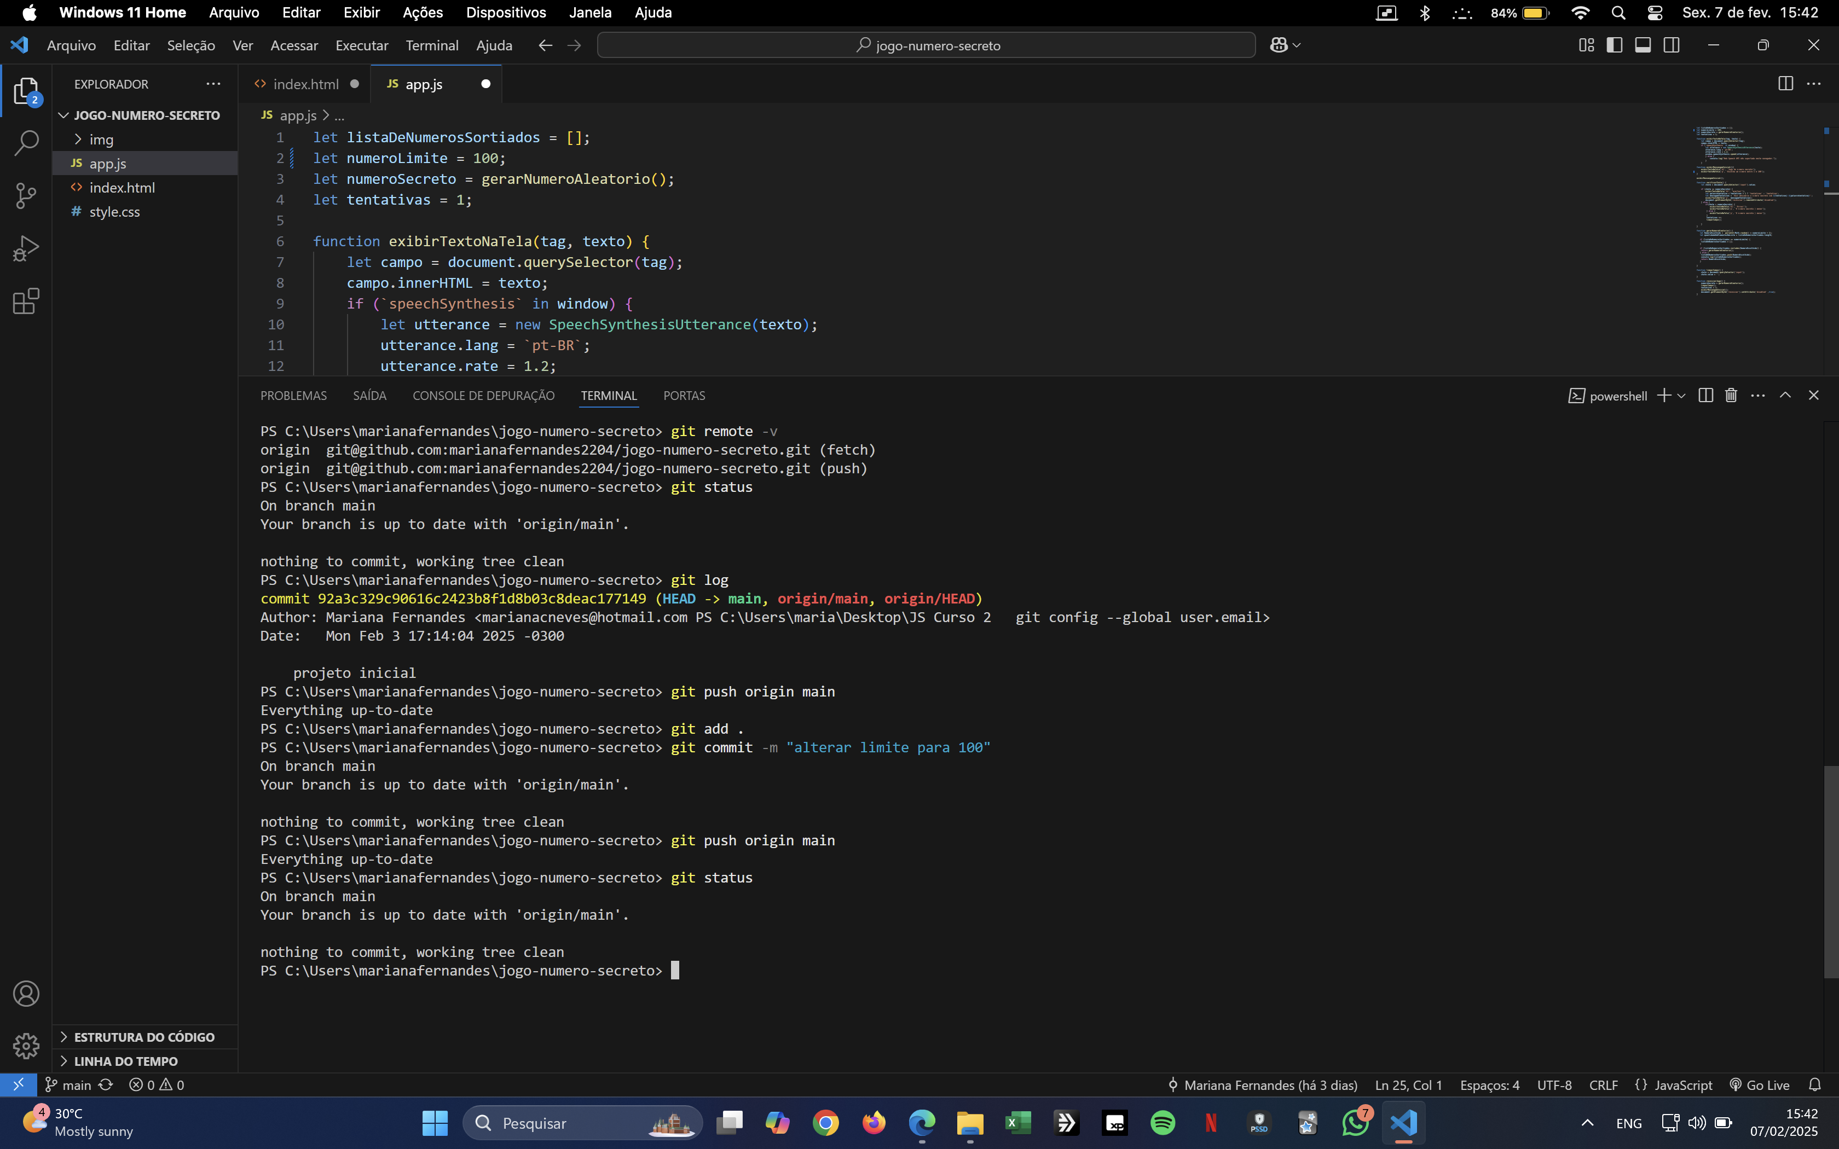Click the PROBLEMAS tab in terminal panel
The image size is (1839, 1149).
[x=293, y=396]
